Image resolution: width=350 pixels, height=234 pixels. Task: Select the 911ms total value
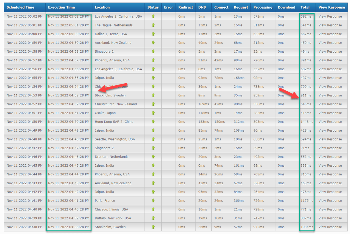tap(306, 95)
